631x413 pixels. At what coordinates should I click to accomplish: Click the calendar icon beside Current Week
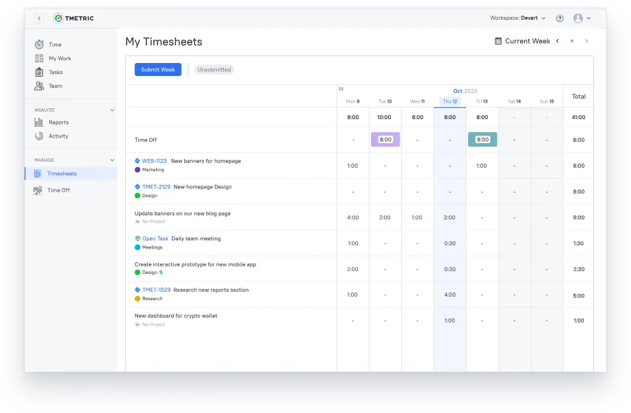tap(498, 41)
